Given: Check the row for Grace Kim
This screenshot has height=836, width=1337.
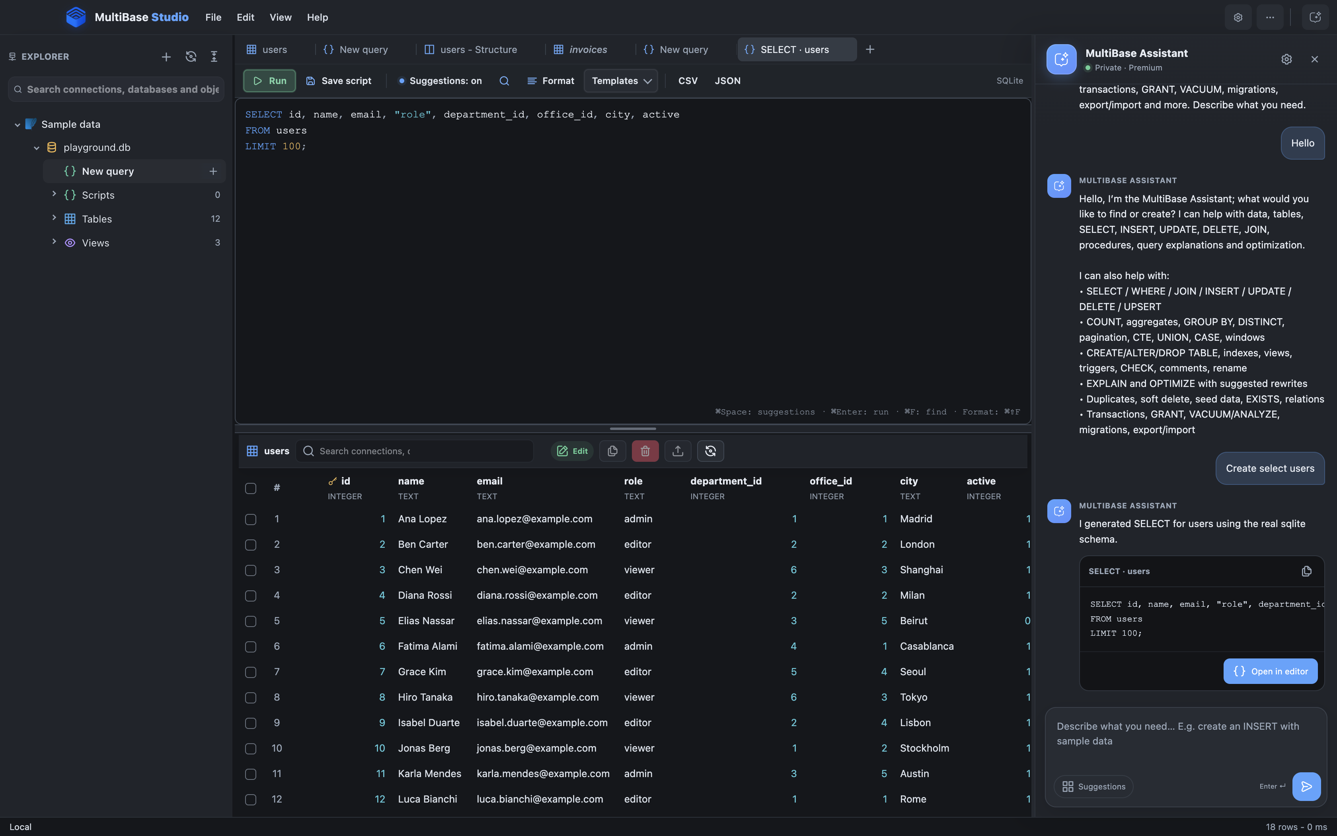Looking at the screenshot, I should click(251, 672).
